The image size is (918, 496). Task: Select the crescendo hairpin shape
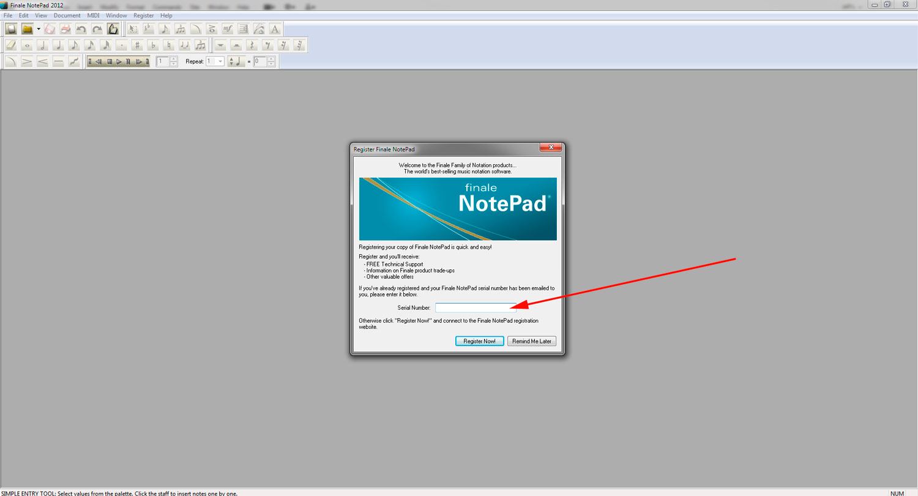pyautogui.click(x=43, y=61)
